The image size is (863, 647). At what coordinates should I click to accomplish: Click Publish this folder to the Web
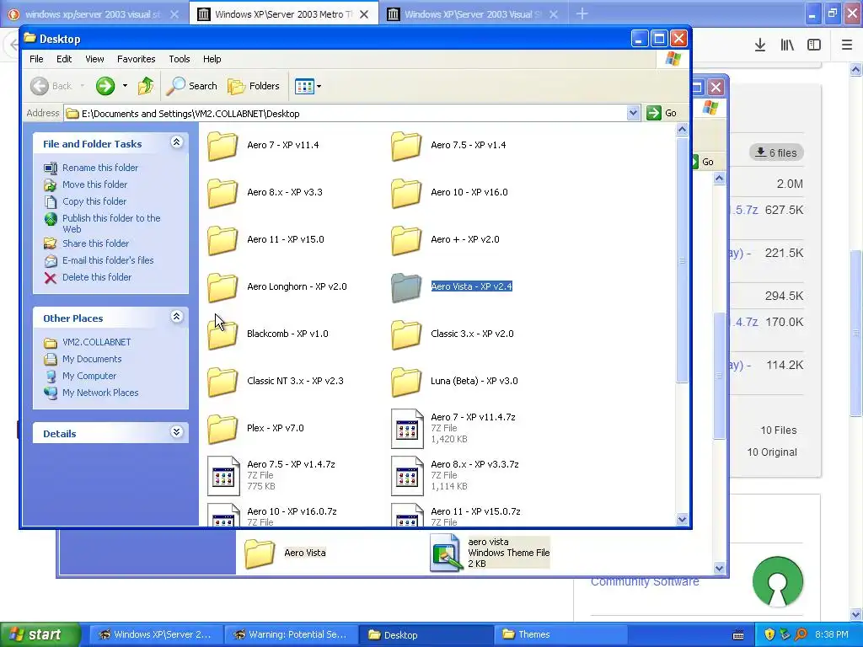[111, 223]
